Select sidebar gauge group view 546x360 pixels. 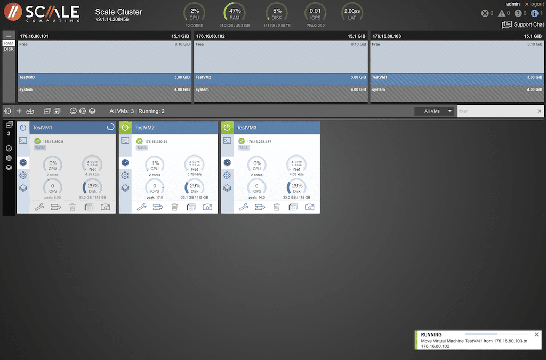point(9,149)
